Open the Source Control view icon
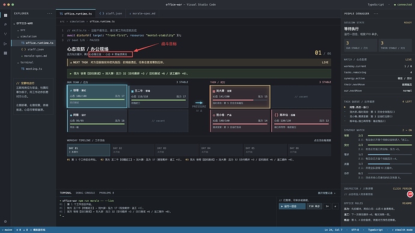 [5, 34]
